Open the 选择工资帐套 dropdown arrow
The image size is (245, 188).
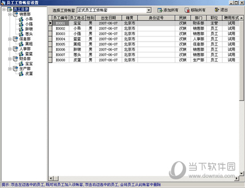click(149, 10)
